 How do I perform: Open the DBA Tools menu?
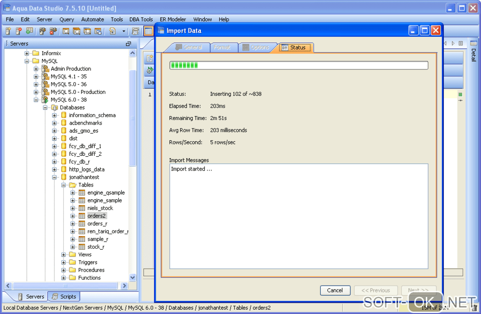[x=141, y=19]
